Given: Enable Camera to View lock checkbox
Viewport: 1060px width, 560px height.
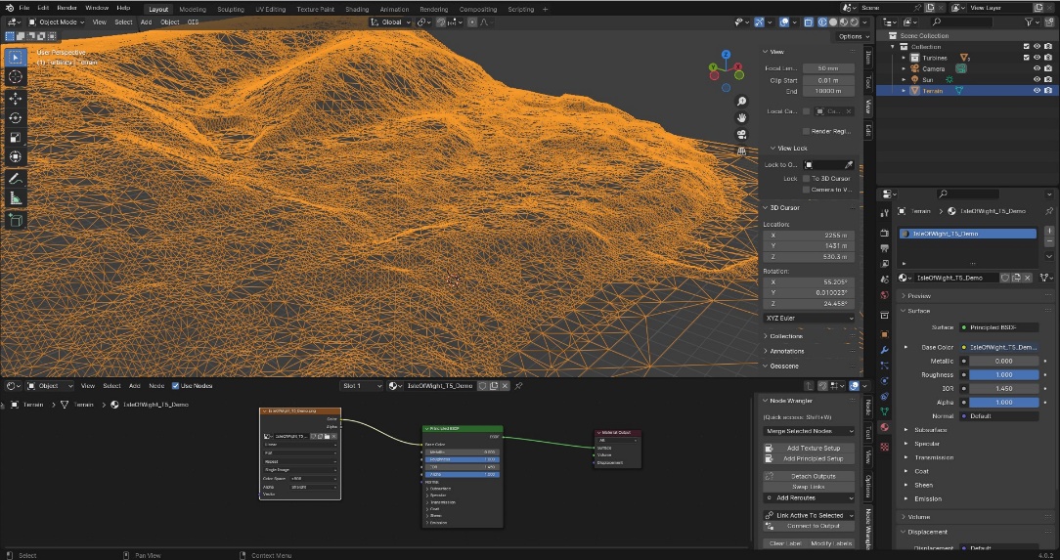Looking at the screenshot, I should (806, 190).
